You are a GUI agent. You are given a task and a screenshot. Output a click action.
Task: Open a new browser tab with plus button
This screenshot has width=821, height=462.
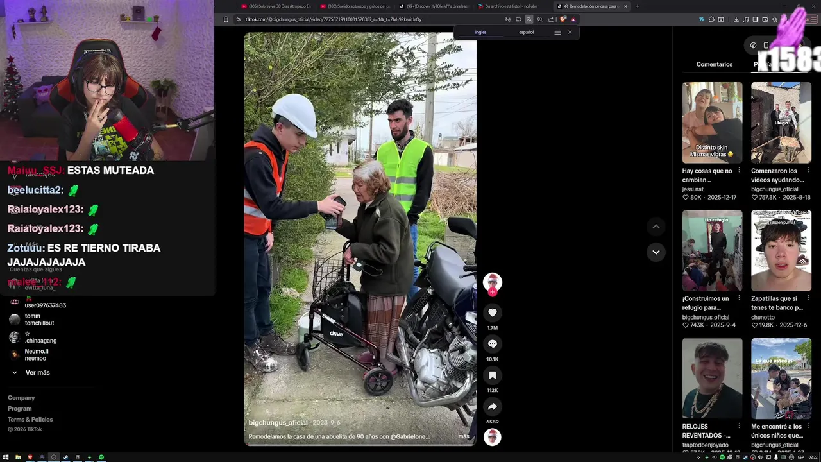point(637,6)
